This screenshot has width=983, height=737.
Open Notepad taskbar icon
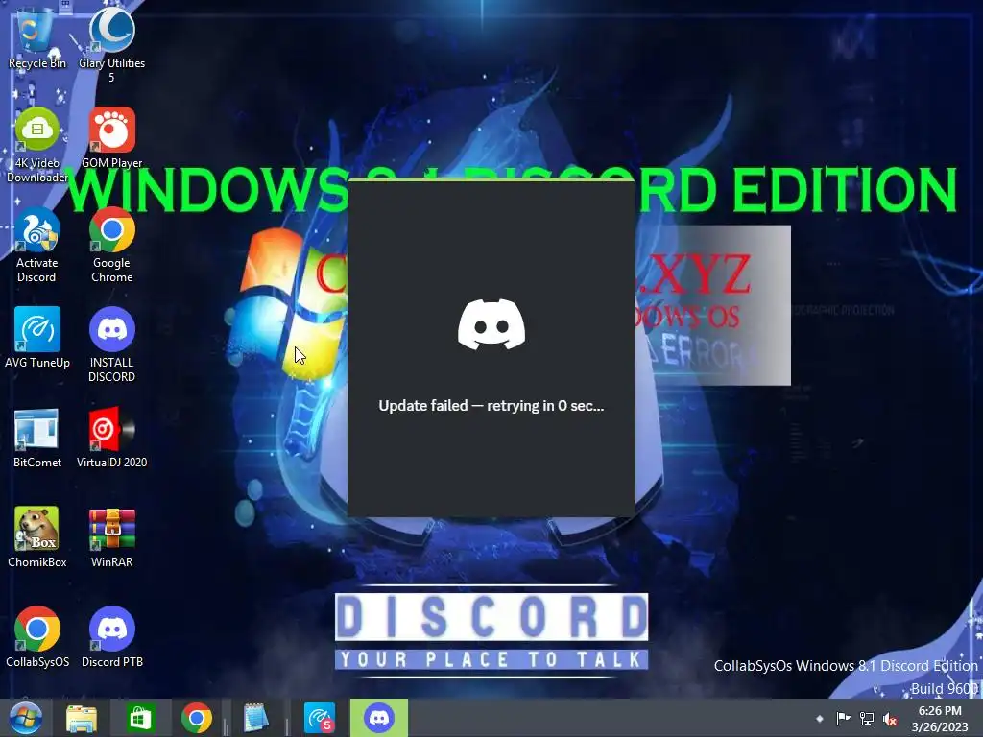(255, 718)
